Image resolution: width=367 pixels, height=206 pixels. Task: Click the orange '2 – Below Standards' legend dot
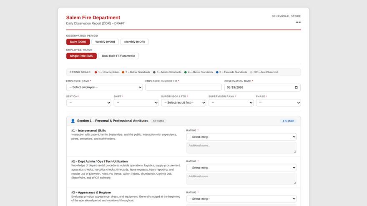pos(123,72)
